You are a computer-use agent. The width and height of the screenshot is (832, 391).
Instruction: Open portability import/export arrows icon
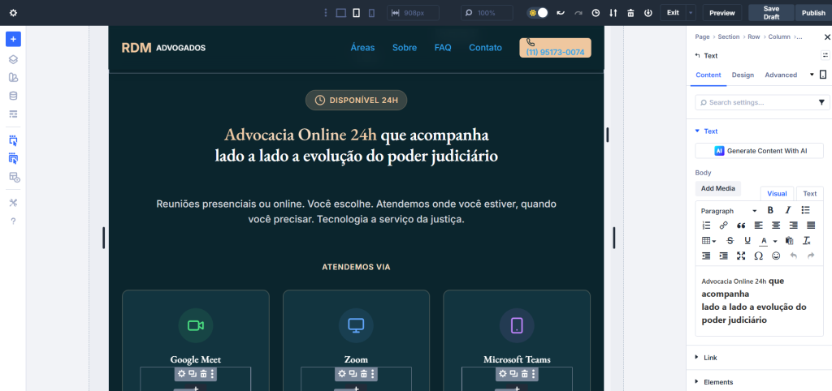coord(613,13)
